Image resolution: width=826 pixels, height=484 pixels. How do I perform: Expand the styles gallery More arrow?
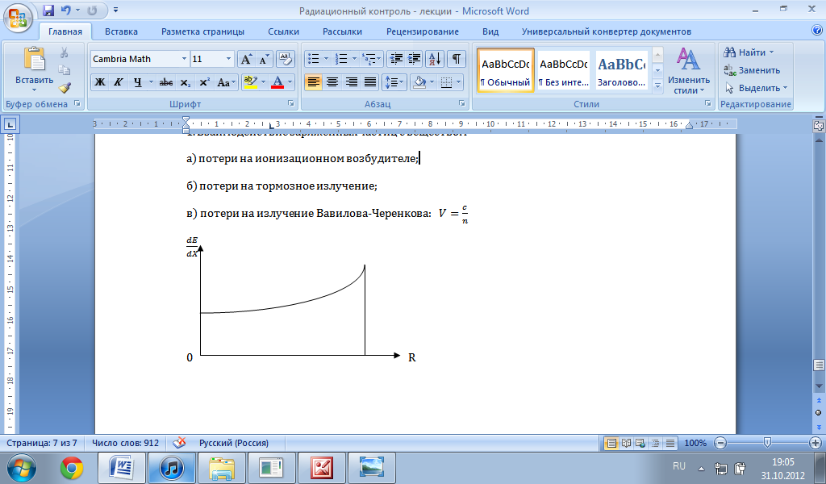pos(657,86)
